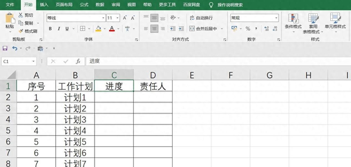
Task: Switch to the Review (审阅) tab
Action: (x=116, y=5)
